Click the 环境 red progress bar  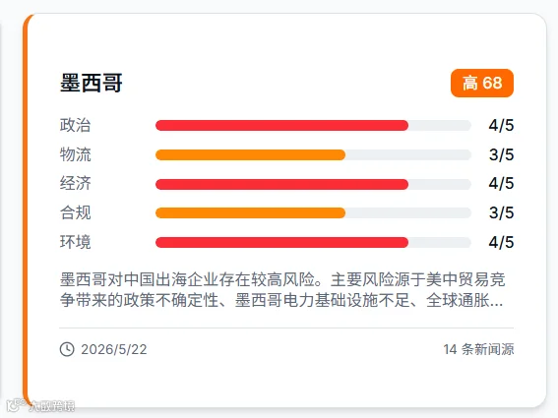click(313, 242)
